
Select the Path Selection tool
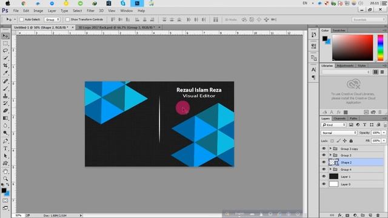tap(5, 156)
